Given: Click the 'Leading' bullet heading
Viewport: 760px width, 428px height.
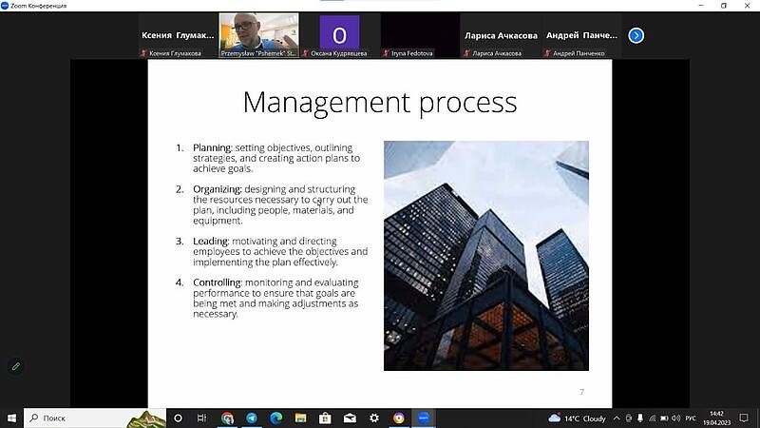Looking at the screenshot, I should tap(211, 241).
